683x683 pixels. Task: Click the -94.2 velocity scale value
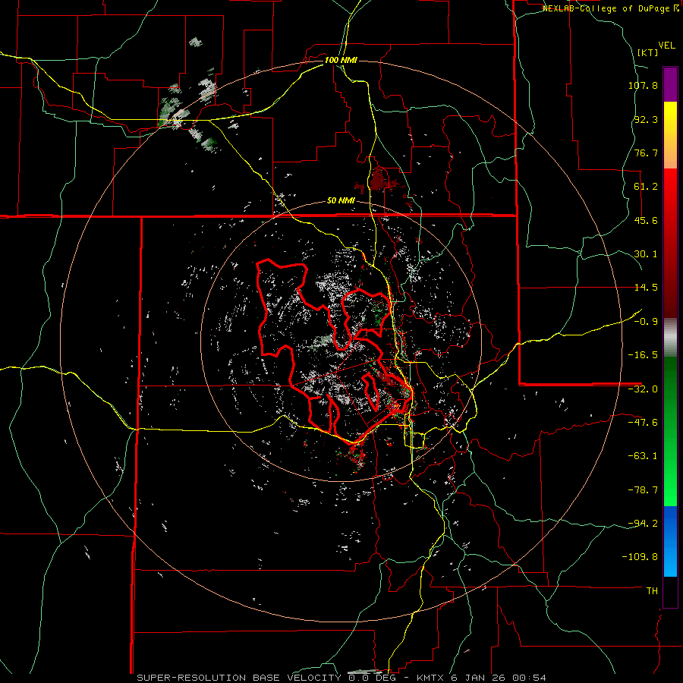pyautogui.click(x=643, y=524)
